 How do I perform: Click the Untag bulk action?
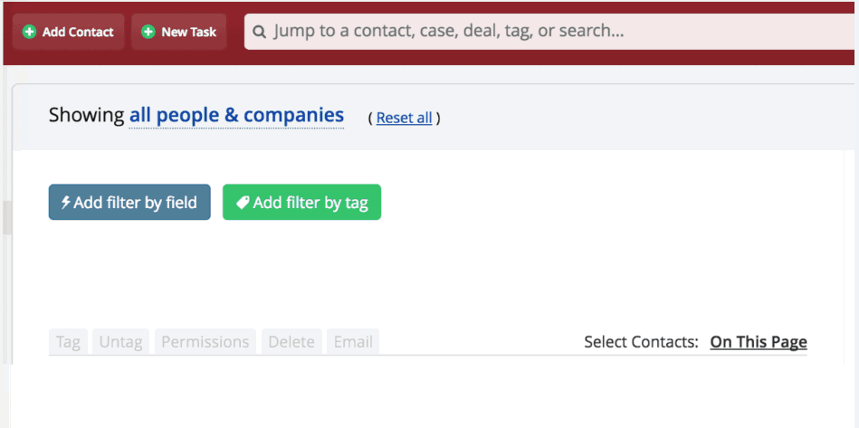(x=121, y=342)
